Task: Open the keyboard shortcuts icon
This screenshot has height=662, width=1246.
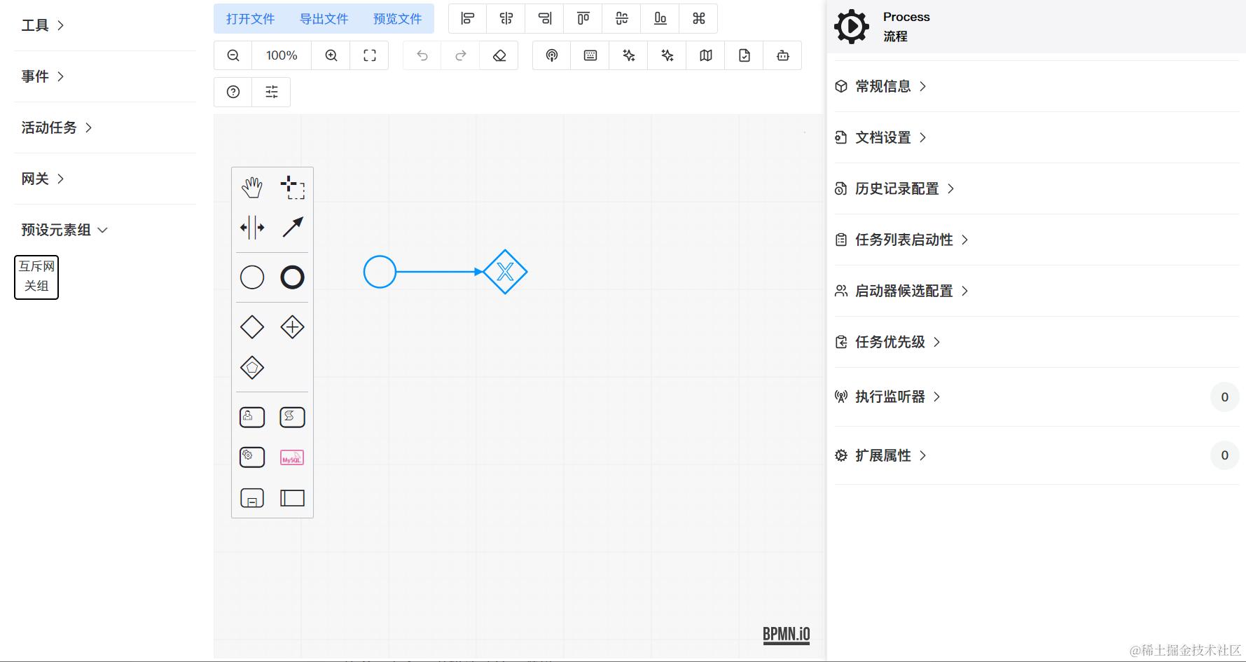Action: pos(590,55)
